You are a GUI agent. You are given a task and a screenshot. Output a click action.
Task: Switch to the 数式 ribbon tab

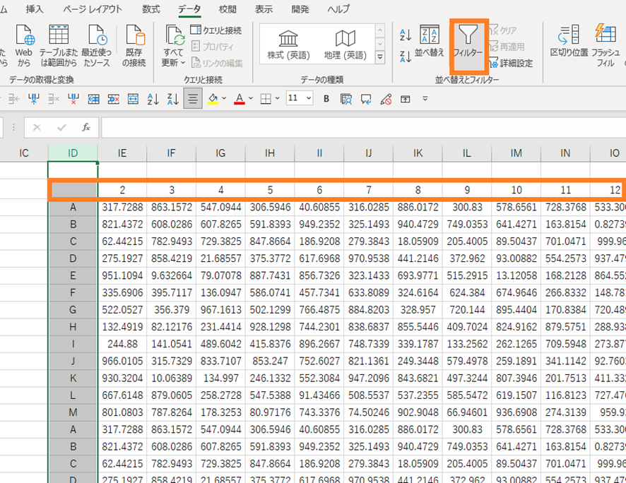(x=150, y=9)
